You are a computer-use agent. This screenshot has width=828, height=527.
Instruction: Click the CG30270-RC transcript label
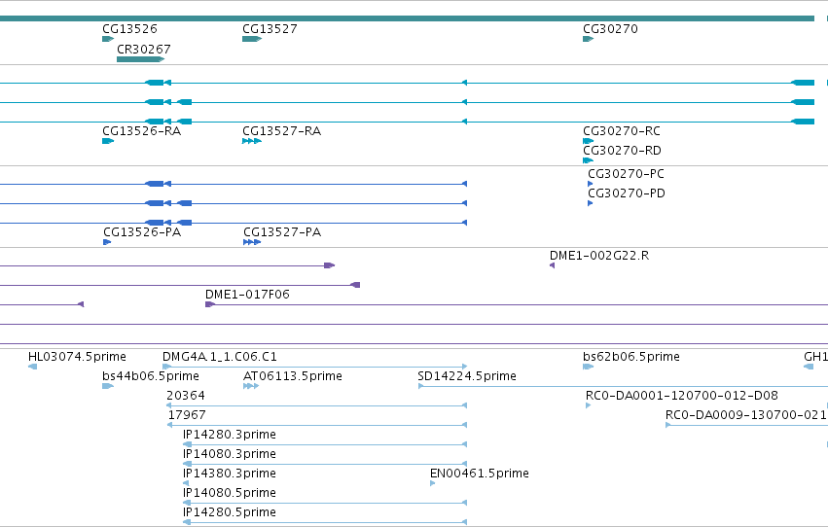tap(622, 131)
